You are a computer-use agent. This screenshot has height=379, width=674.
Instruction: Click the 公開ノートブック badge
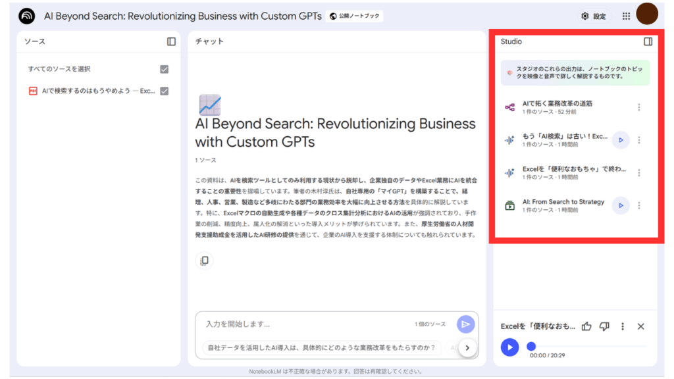click(355, 16)
